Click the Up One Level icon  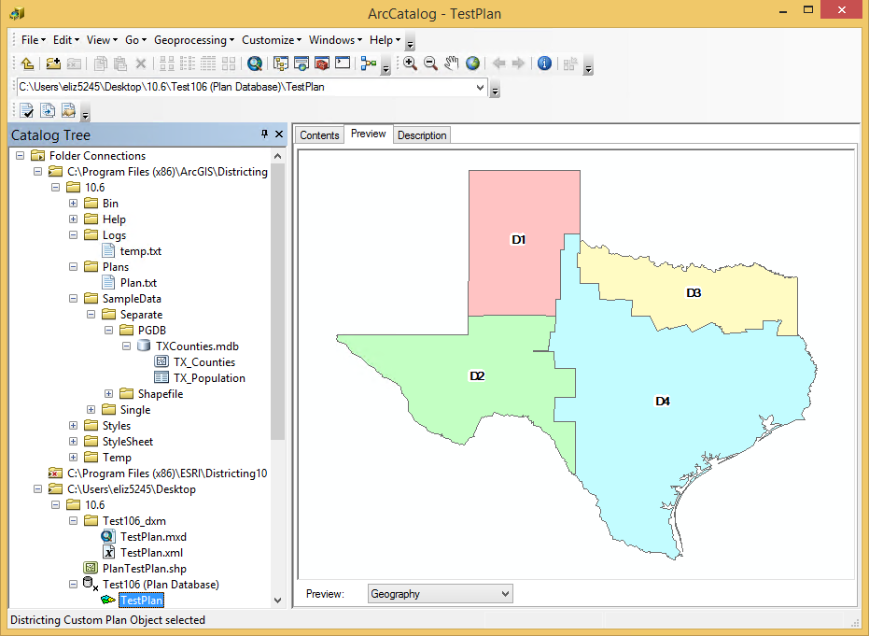click(x=27, y=64)
